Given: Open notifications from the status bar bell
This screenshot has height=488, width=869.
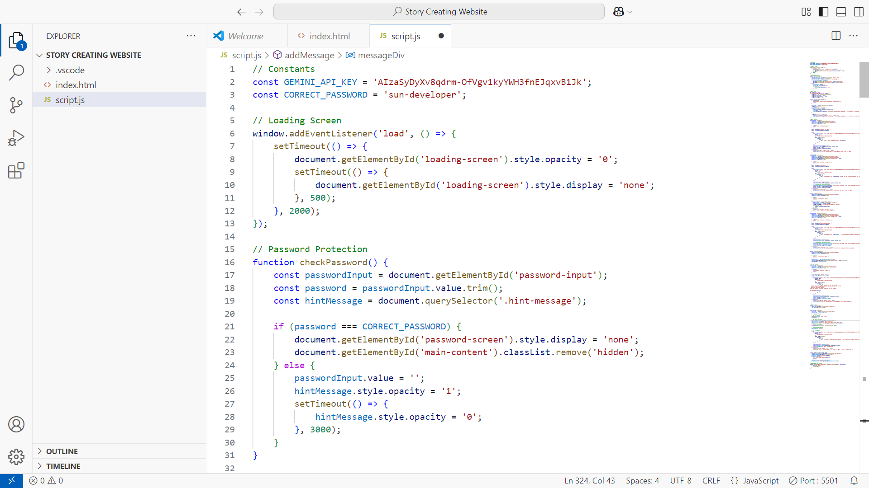Looking at the screenshot, I should [x=855, y=480].
